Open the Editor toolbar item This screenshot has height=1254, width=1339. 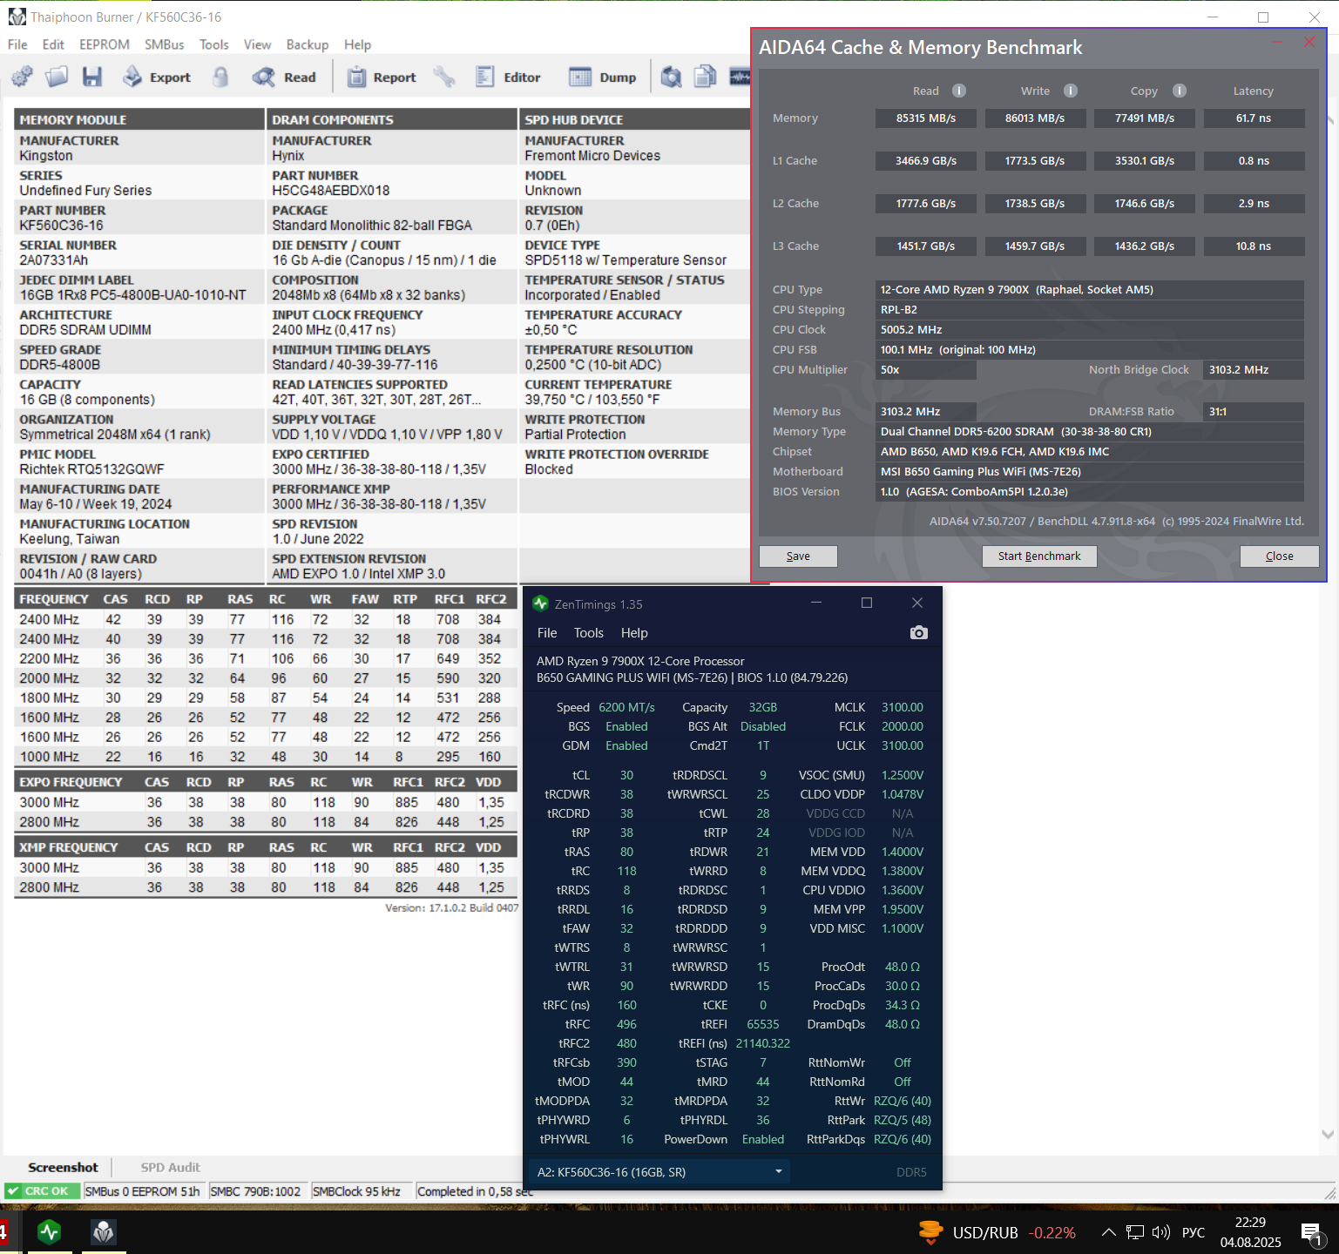click(508, 77)
